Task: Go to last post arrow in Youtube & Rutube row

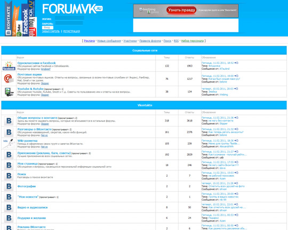Action: pyautogui.click(x=236, y=89)
